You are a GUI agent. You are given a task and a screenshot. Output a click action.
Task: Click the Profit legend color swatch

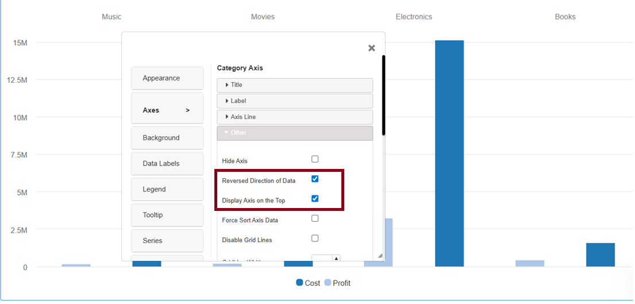pyautogui.click(x=328, y=283)
